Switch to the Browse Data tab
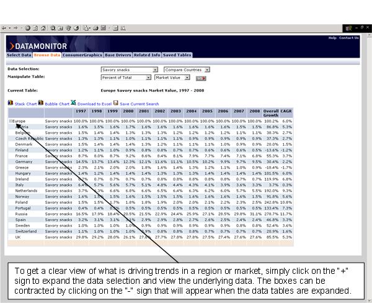 47,55
